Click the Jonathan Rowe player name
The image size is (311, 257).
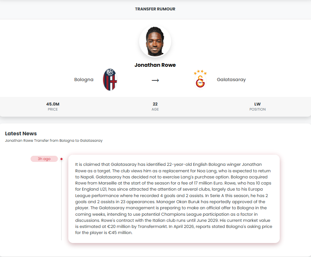tap(155, 65)
